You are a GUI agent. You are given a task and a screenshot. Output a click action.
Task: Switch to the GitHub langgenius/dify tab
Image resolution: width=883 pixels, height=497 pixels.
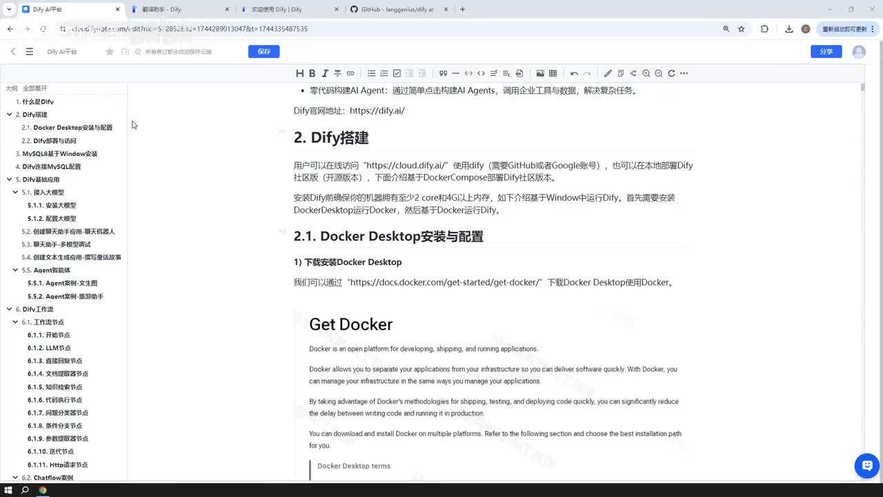[x=399, y=10]
